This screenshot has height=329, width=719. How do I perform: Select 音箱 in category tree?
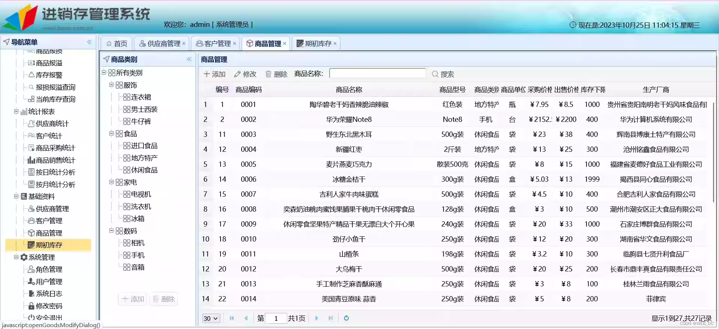[138, 267]
